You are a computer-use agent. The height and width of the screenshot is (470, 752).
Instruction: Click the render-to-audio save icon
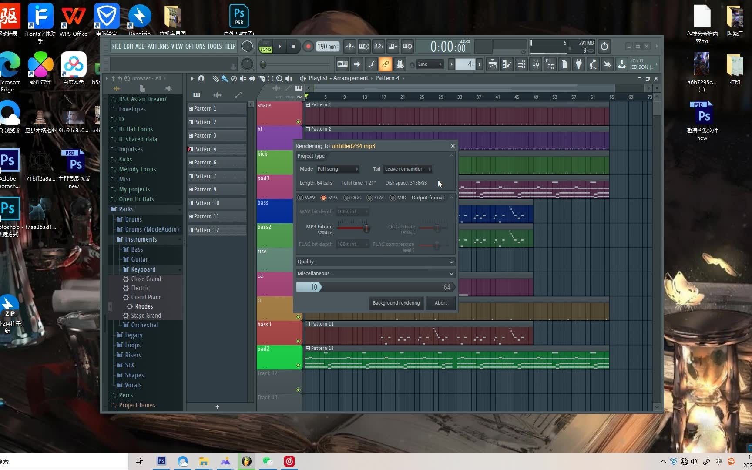click(x=622, y=64)
